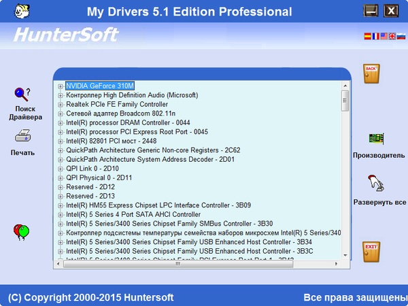
Task: Click the magnifier Поиск Драйвера icon
Action: point(22,94)
